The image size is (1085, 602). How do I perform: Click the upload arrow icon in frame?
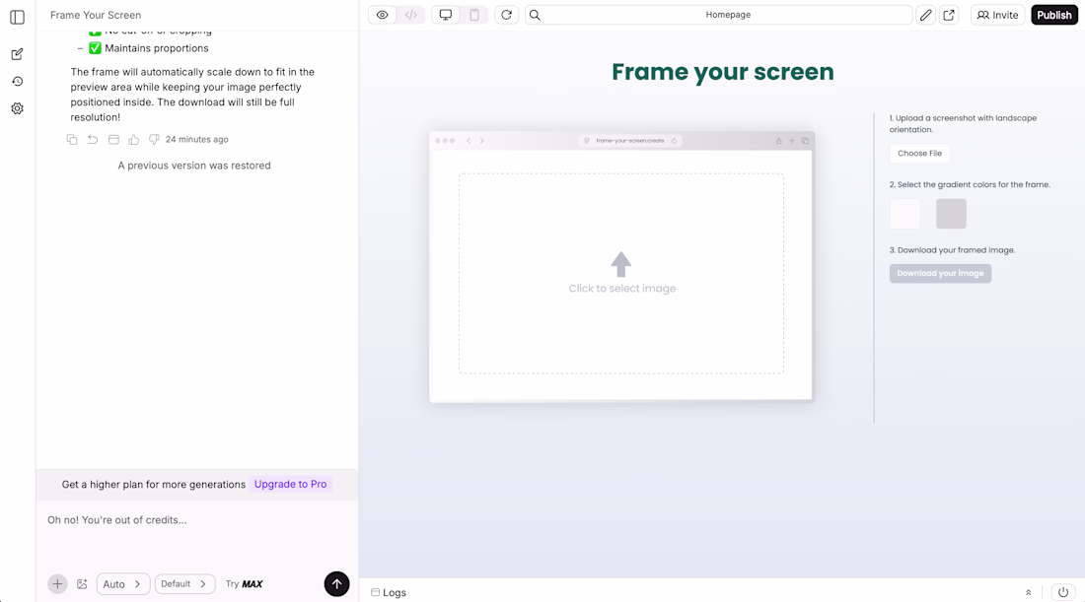tap(620, 264)
